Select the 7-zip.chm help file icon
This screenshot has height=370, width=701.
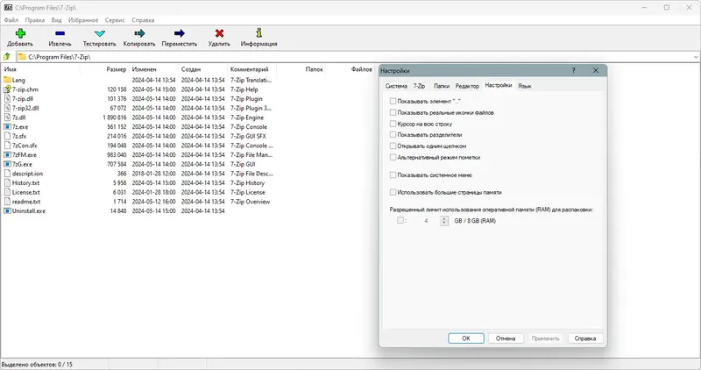[7, 89]
